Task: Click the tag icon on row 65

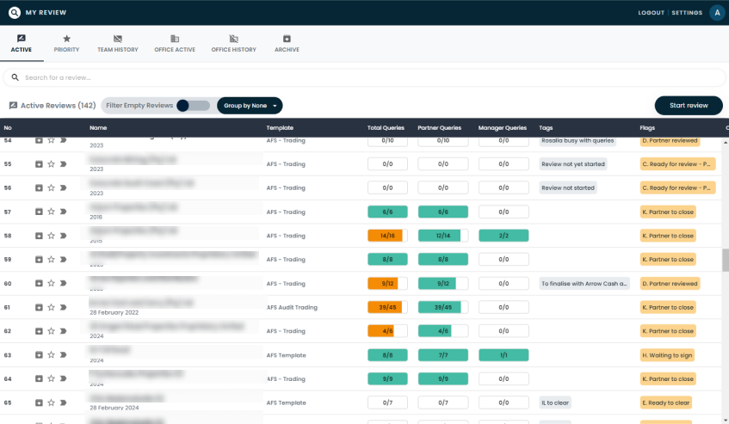Action: tap(63, 402)
